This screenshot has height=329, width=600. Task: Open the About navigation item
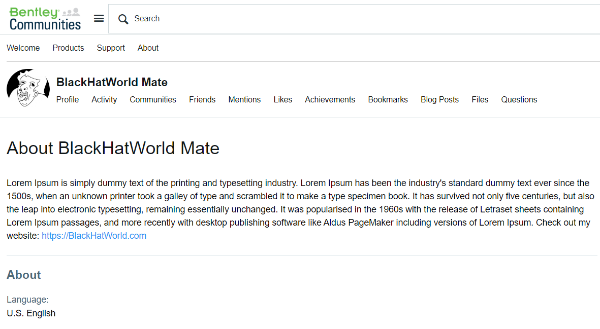pyautogui.click(x=148, y=48)
